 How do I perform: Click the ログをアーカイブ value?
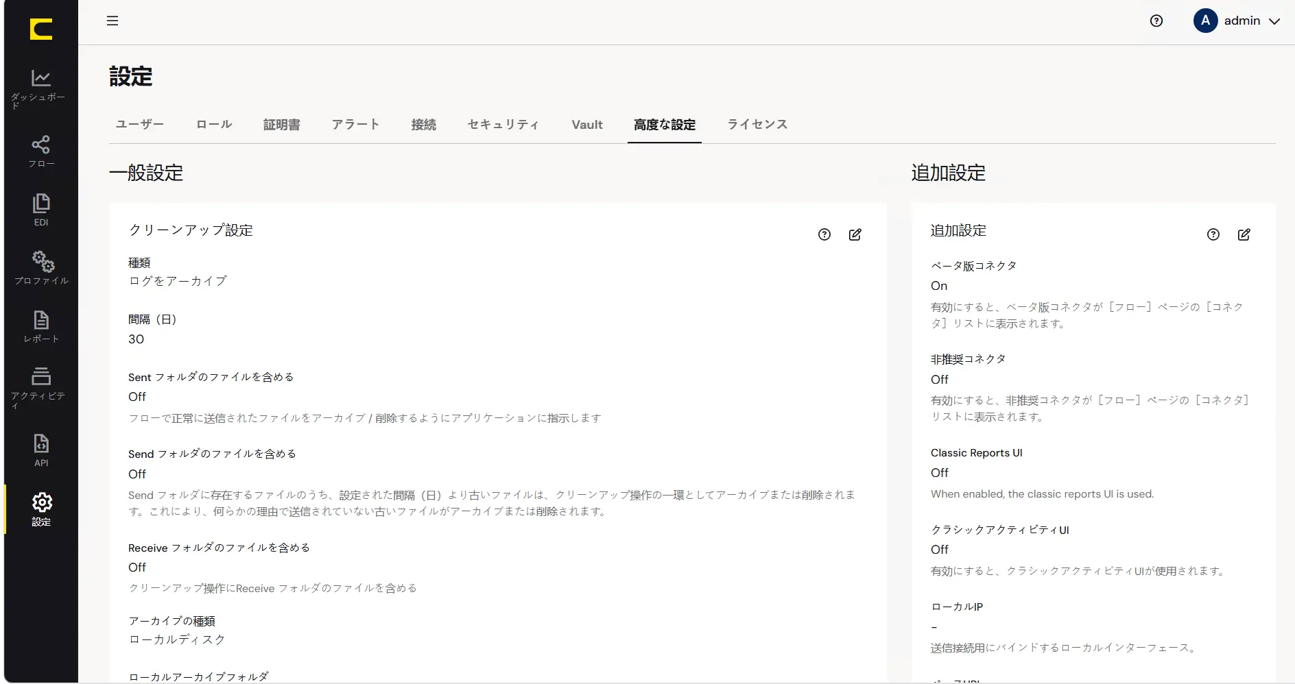tap(178, 281)
